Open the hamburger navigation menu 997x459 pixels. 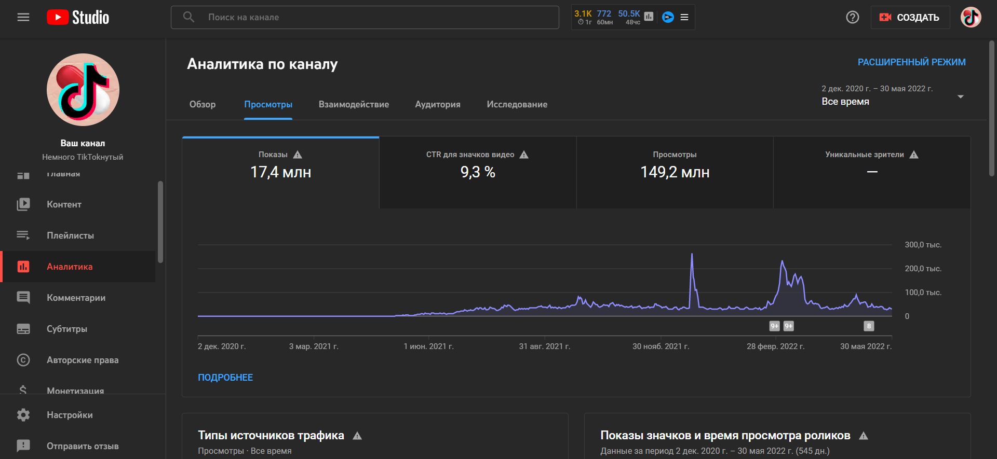click(23, 17)
